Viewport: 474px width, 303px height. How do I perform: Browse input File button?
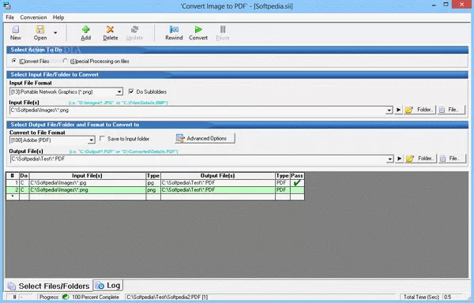pyautogui.click(x=451, y=110)
